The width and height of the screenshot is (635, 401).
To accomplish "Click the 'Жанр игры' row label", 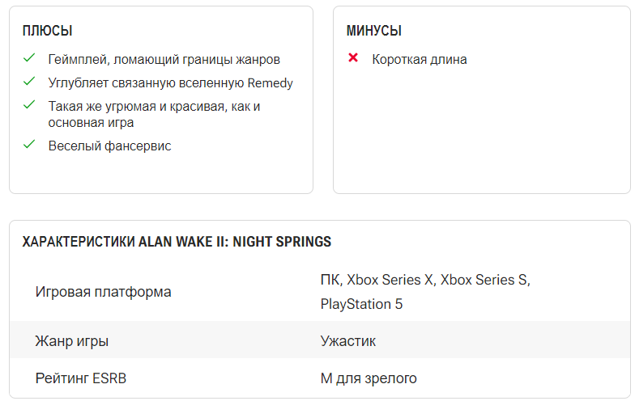I will (x=72, y=341).
